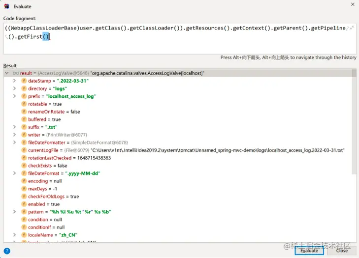Viewport: 359px width, 258px height.
Task: Click the watch glasses icon beside result
Action: coord(16,73)
